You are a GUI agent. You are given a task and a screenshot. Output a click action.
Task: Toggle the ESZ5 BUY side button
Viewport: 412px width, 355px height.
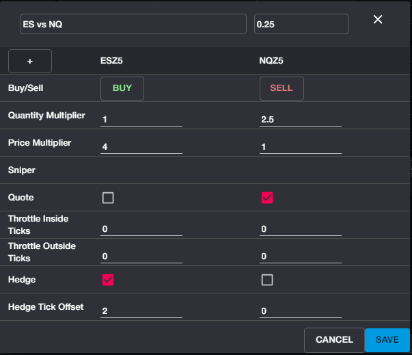[x=122, y=88]
